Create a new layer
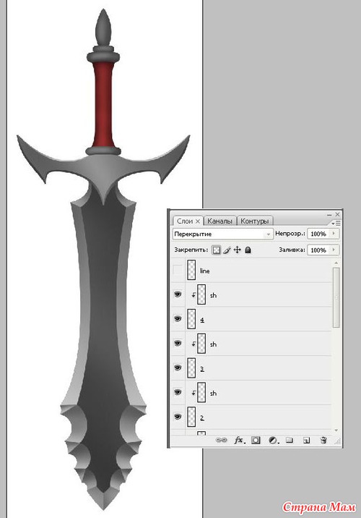 [307, 440]
